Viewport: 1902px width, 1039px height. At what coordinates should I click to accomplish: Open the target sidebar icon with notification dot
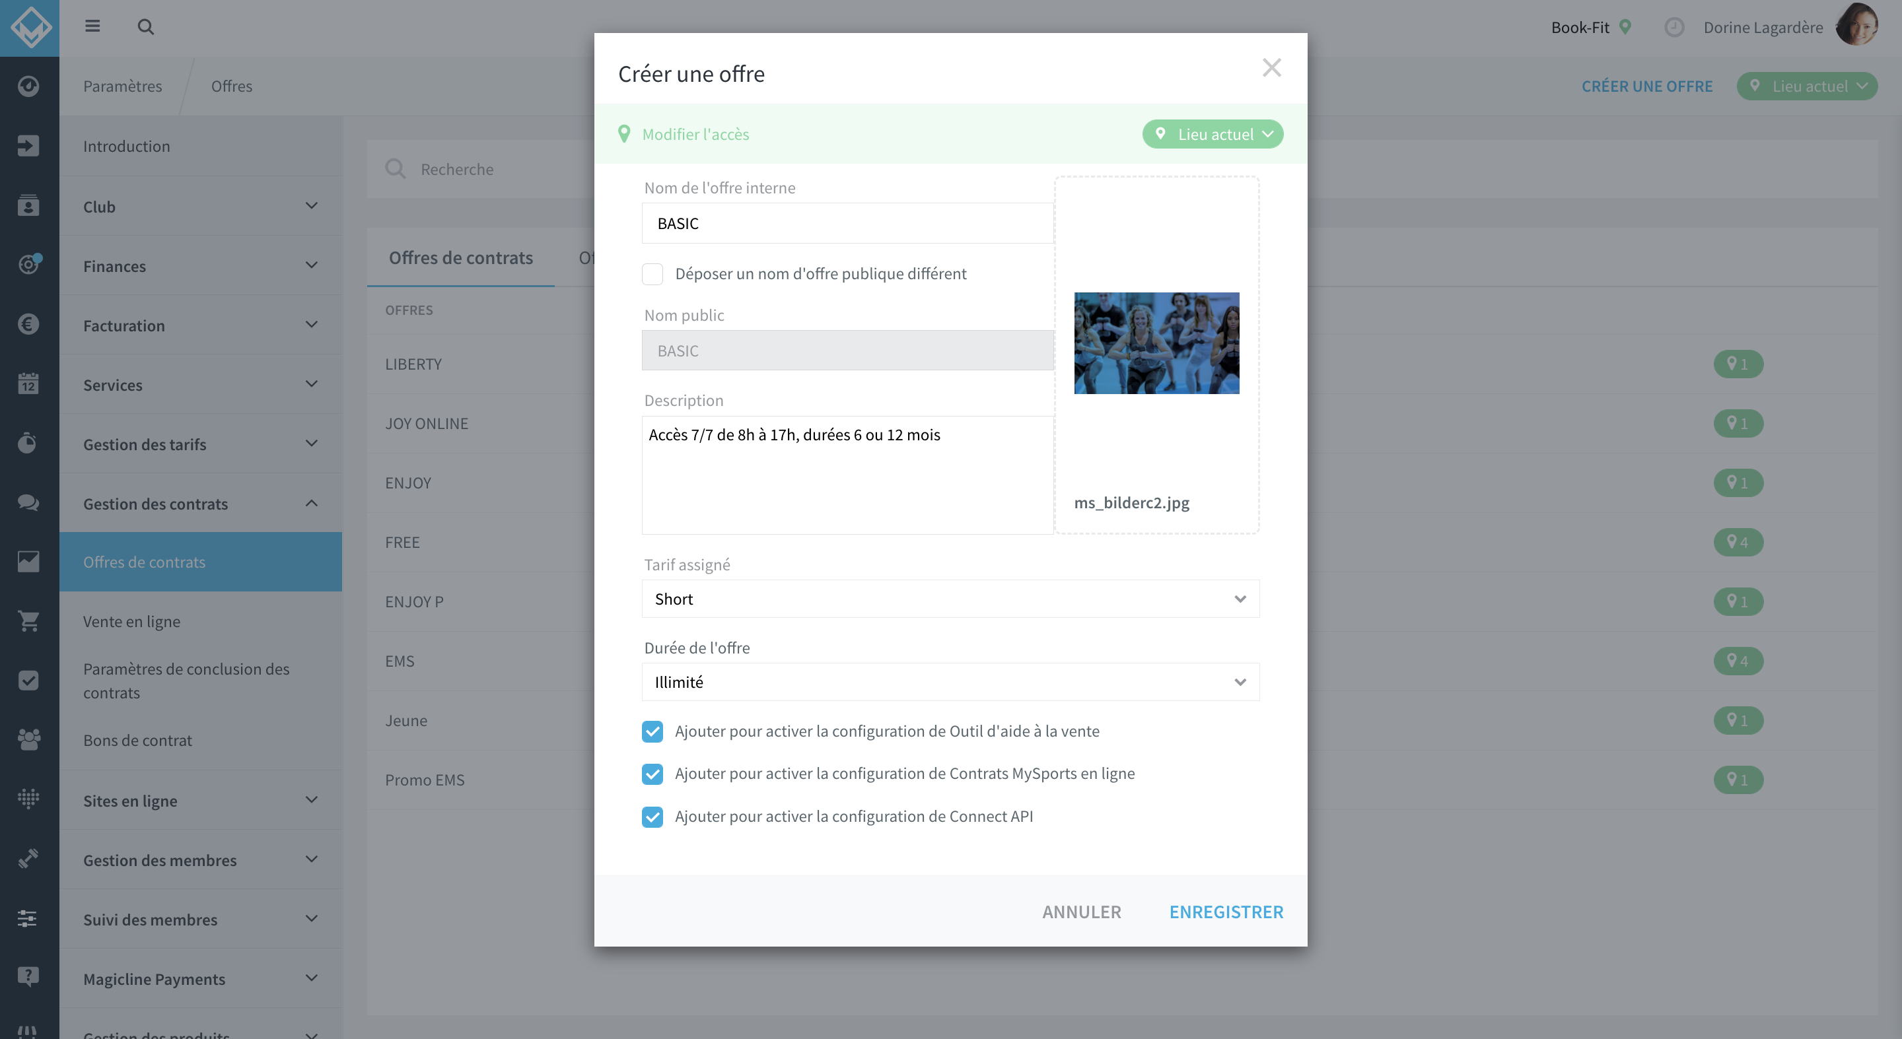pyautogui.click(x=30, y=263)
